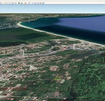Open the Ruler measuring tool
Viewport: 105px width, 101px height.
pyautogui.click(x=29, y=3)
